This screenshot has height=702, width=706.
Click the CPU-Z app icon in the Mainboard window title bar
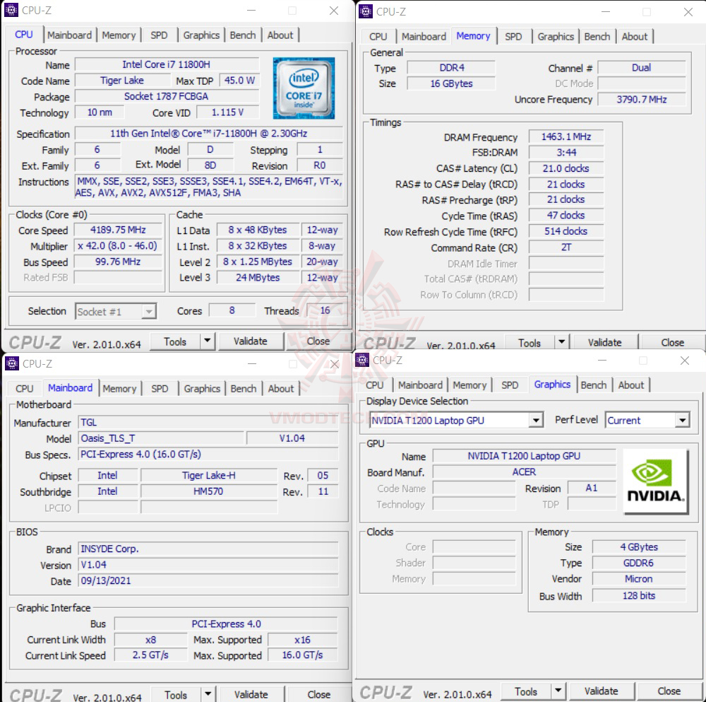click(x=12, y=363)
